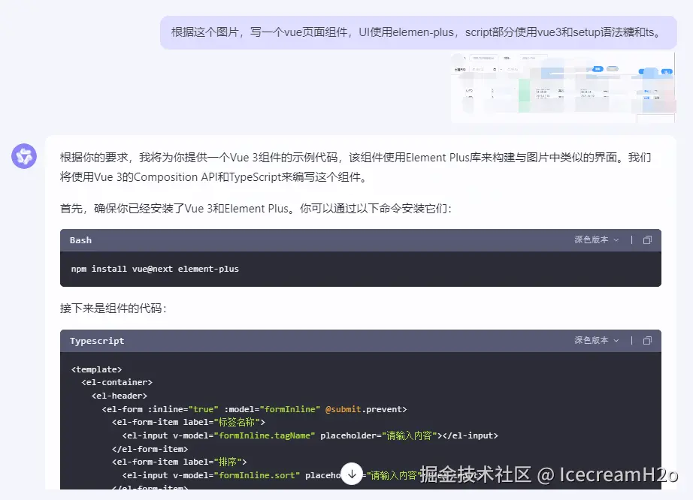Screen dimensions: 693x500
Task: Click the scroll-to-bottom arrow button
Action: 352,474
